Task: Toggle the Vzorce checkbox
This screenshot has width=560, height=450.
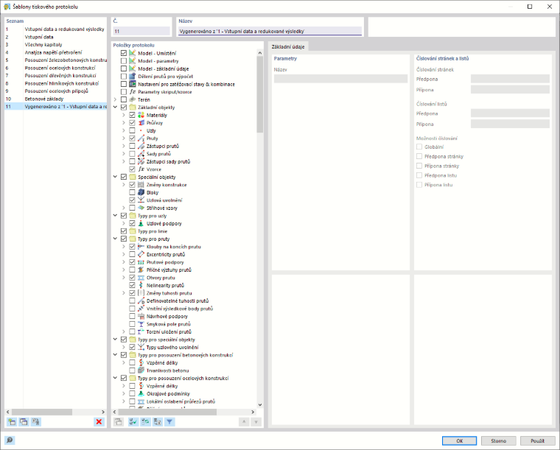Action: point(132,169)
